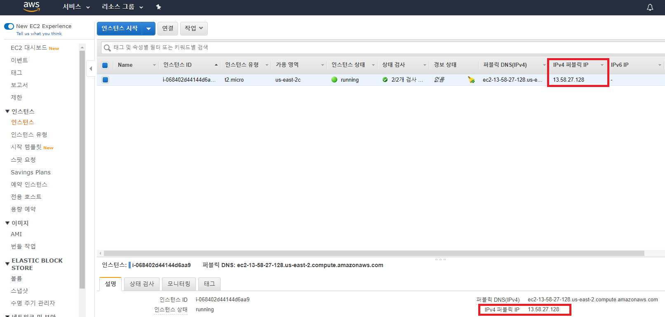The height and width of the screenshot is (317, 665).
Task: Open 이벤트 in sidebar
Action: pyautogui.click(x=19, y=60)
